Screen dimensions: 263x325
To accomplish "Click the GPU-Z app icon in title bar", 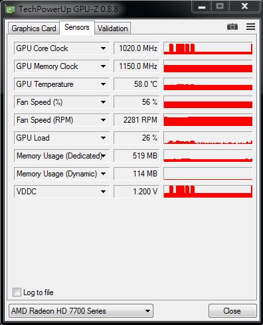I will pyautogui.click(x=10, y=9).
